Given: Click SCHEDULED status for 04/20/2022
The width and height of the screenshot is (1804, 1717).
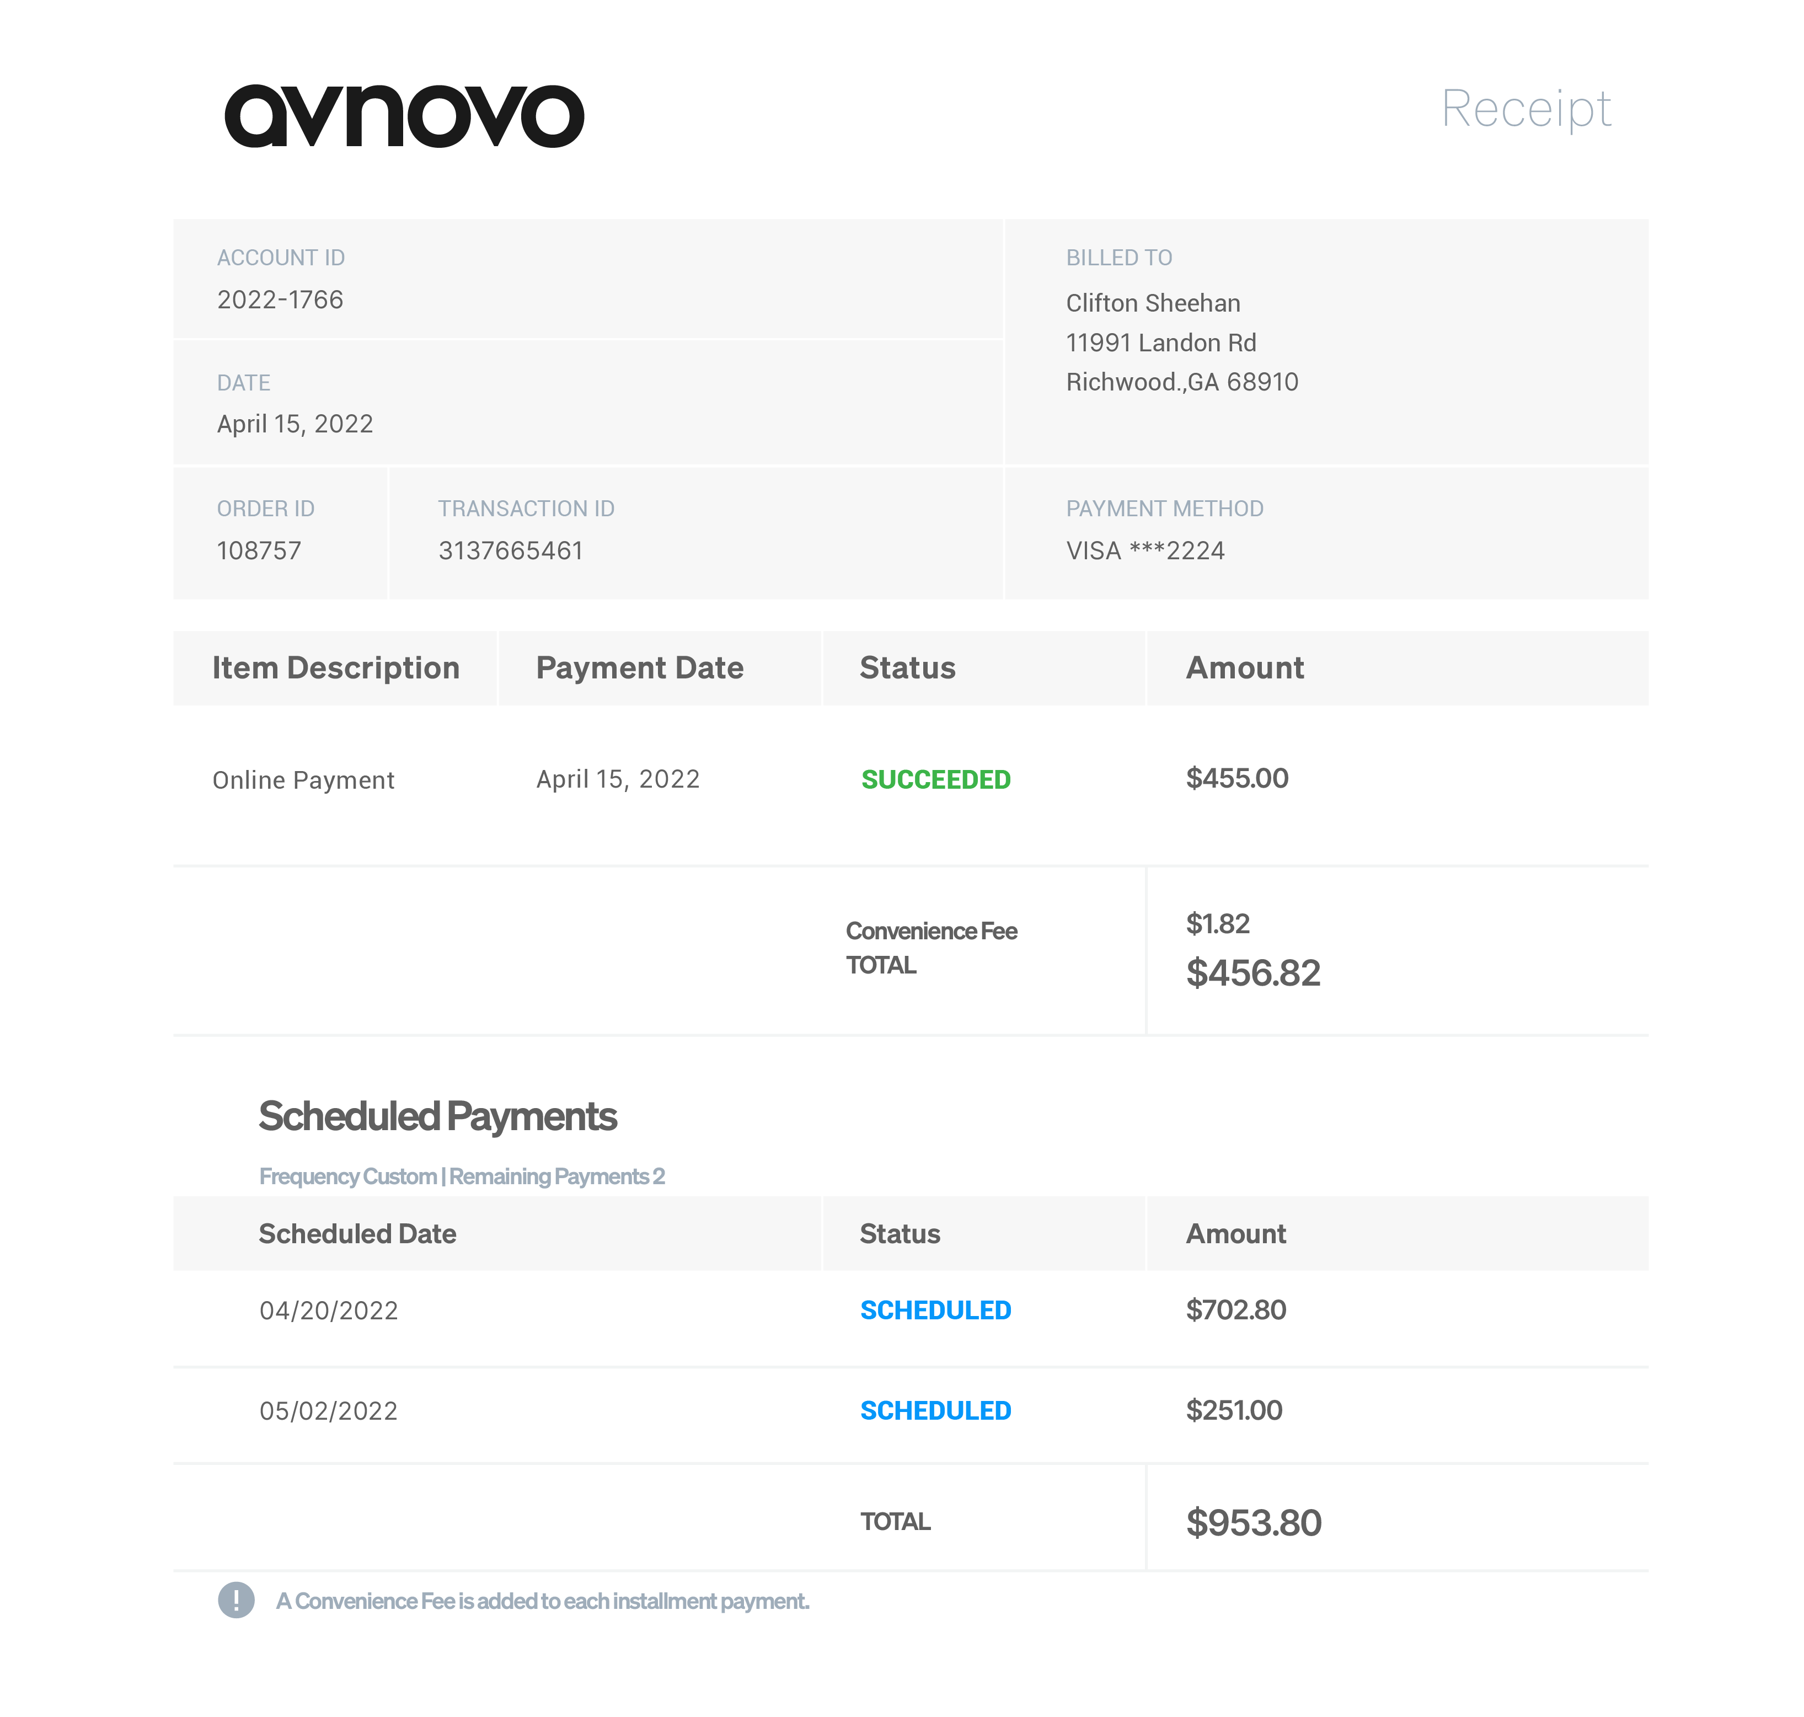Looking at the screenshot, I should pos(935,1311).
